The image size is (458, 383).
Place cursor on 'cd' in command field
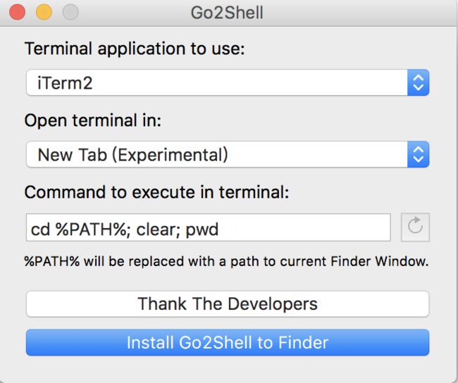[x=40, y=230]
